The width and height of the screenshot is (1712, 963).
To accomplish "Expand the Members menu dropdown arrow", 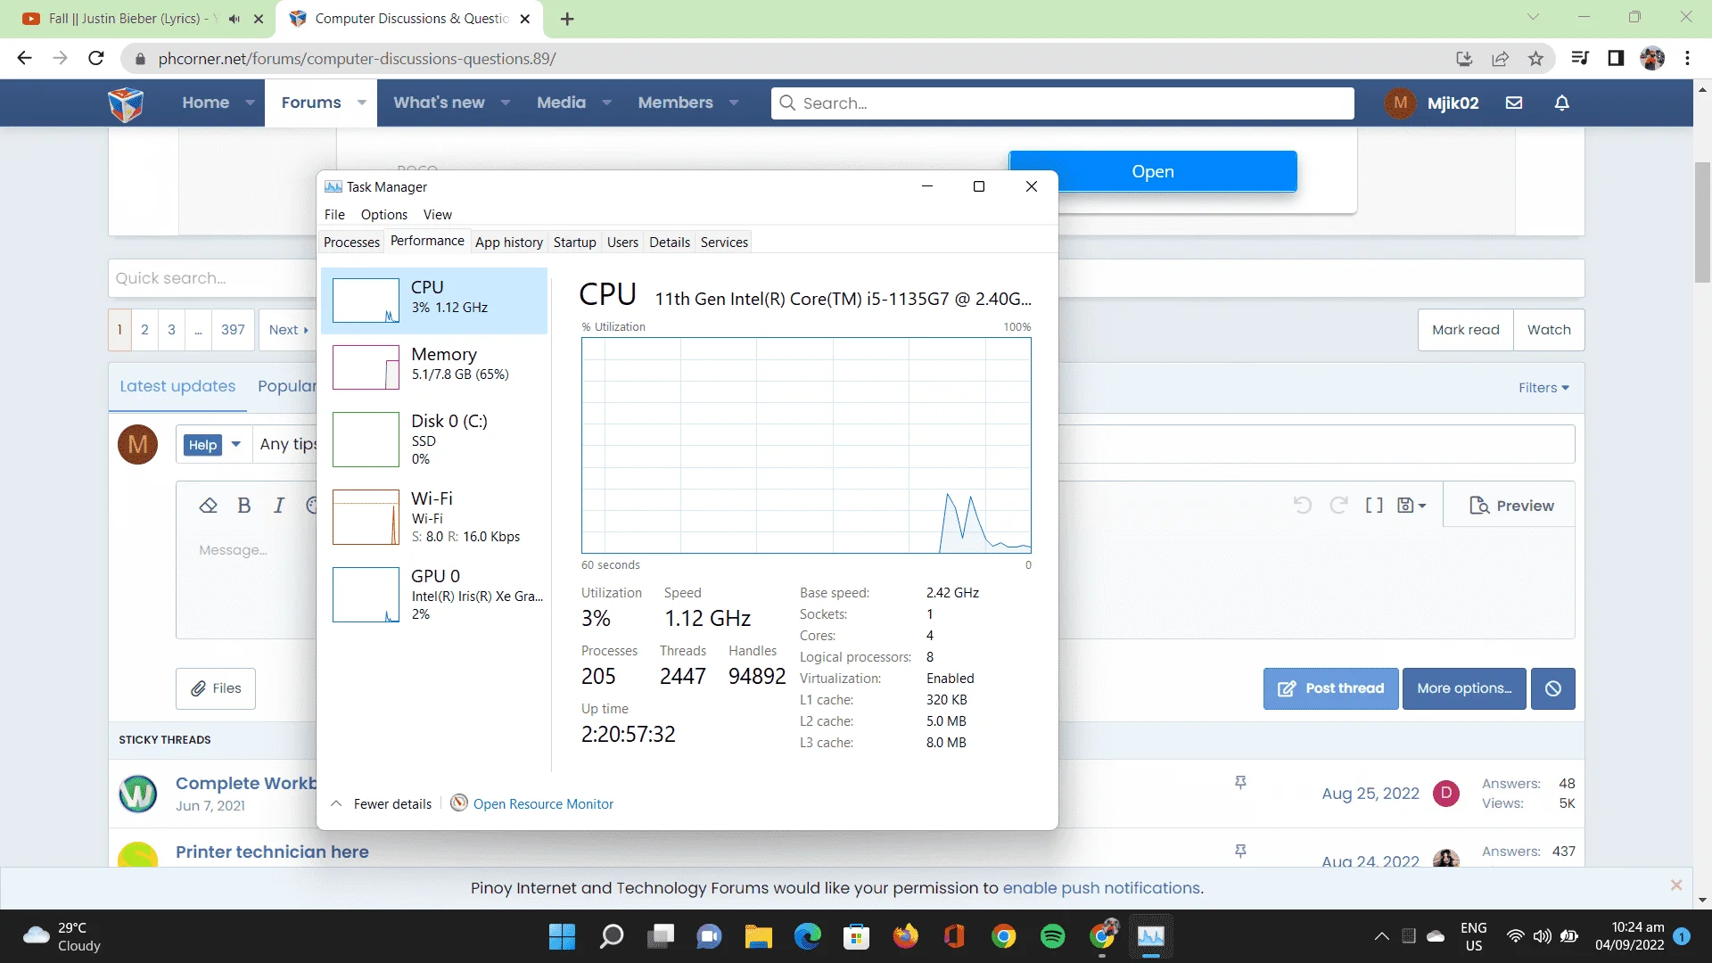I will pos(734,103).
